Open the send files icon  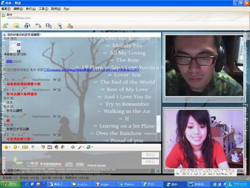(x=17, y=26)
